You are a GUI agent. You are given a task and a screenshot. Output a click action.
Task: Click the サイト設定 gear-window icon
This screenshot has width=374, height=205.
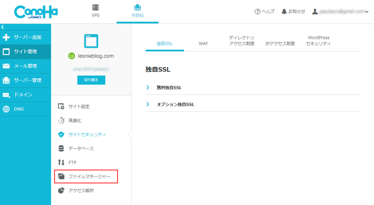[x=61, y=106]
